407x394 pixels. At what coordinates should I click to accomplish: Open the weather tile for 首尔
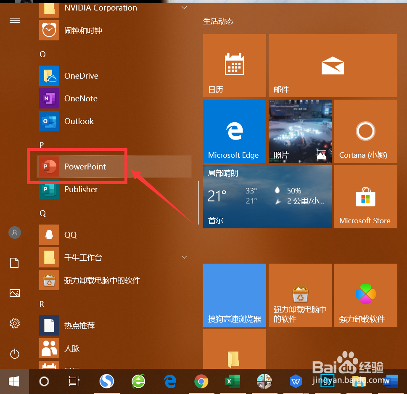coord(267,197)
